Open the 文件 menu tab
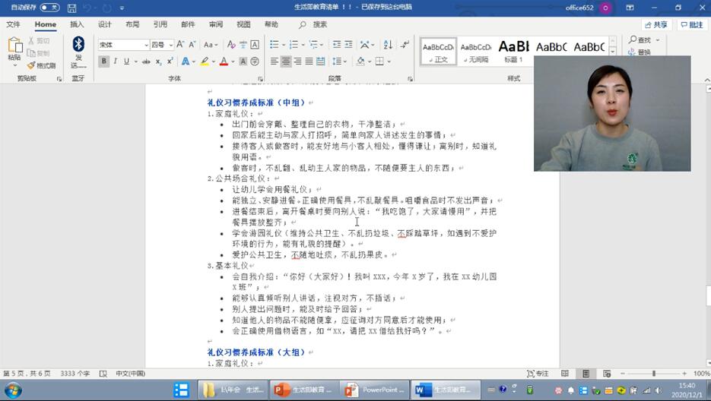 click(x=13, y=24)
